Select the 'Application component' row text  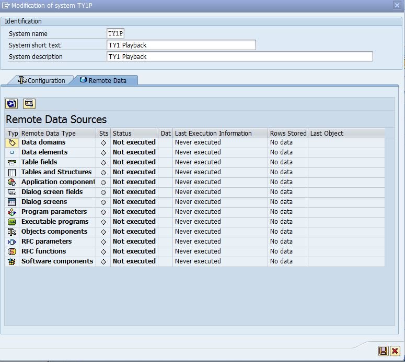[x=58, y=182]
